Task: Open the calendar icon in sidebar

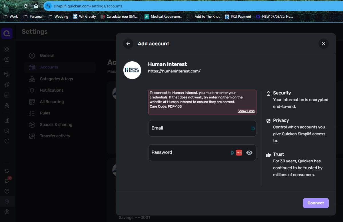Action: click(7, 95)
